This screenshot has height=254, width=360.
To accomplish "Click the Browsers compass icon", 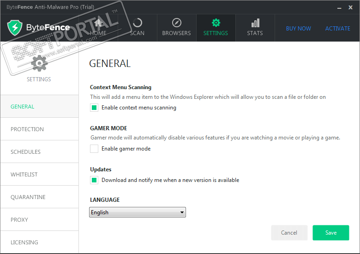I will (x=177, y=23).
